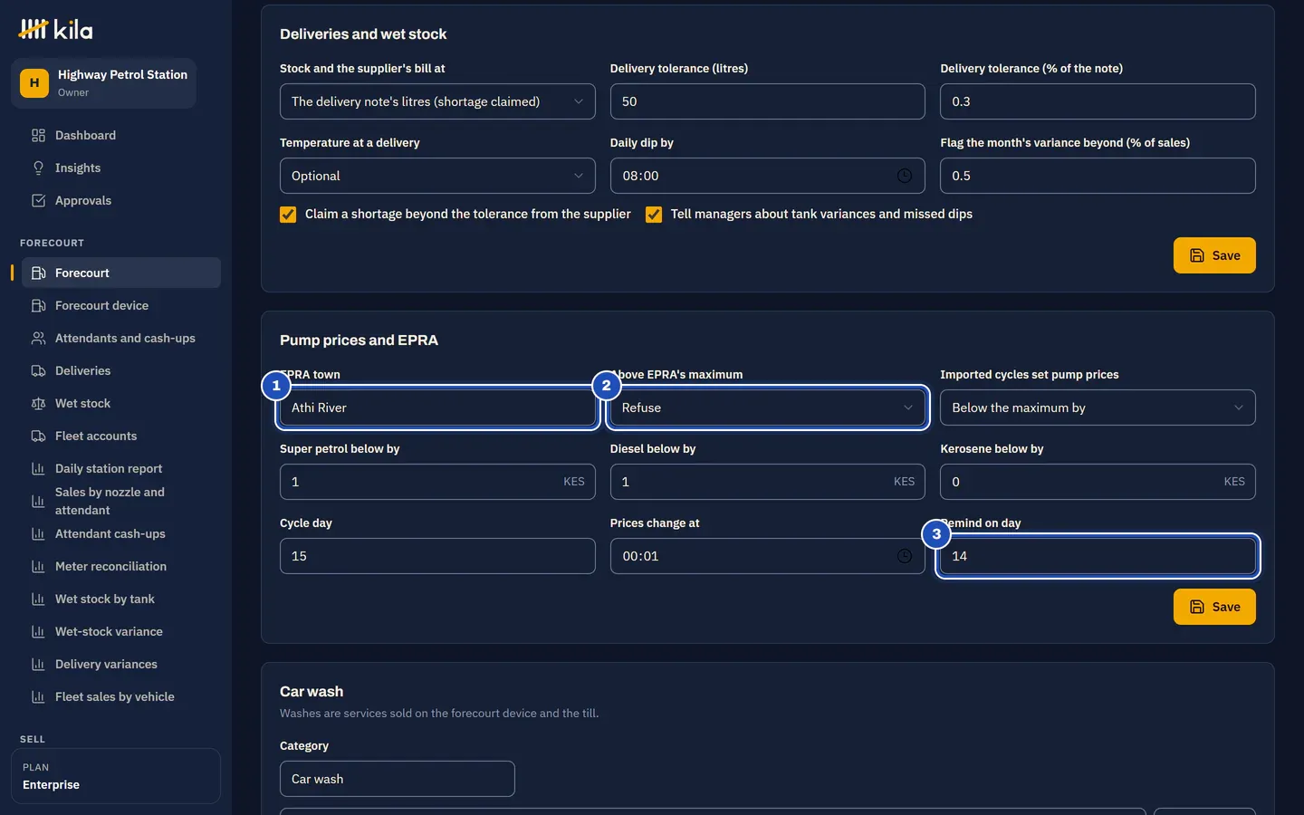Click the Wet-stock variance chart icon
This screenshot has width=1304, height=815.
[x=38, y=631]
